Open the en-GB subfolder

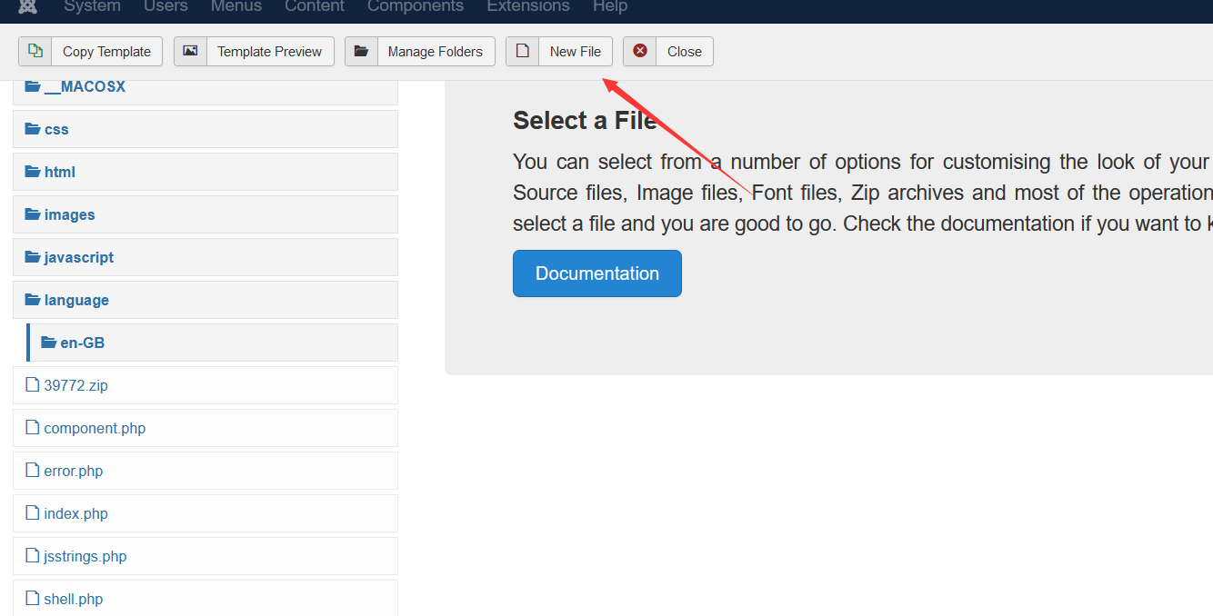pyautogui.click(x=82, y=343)
